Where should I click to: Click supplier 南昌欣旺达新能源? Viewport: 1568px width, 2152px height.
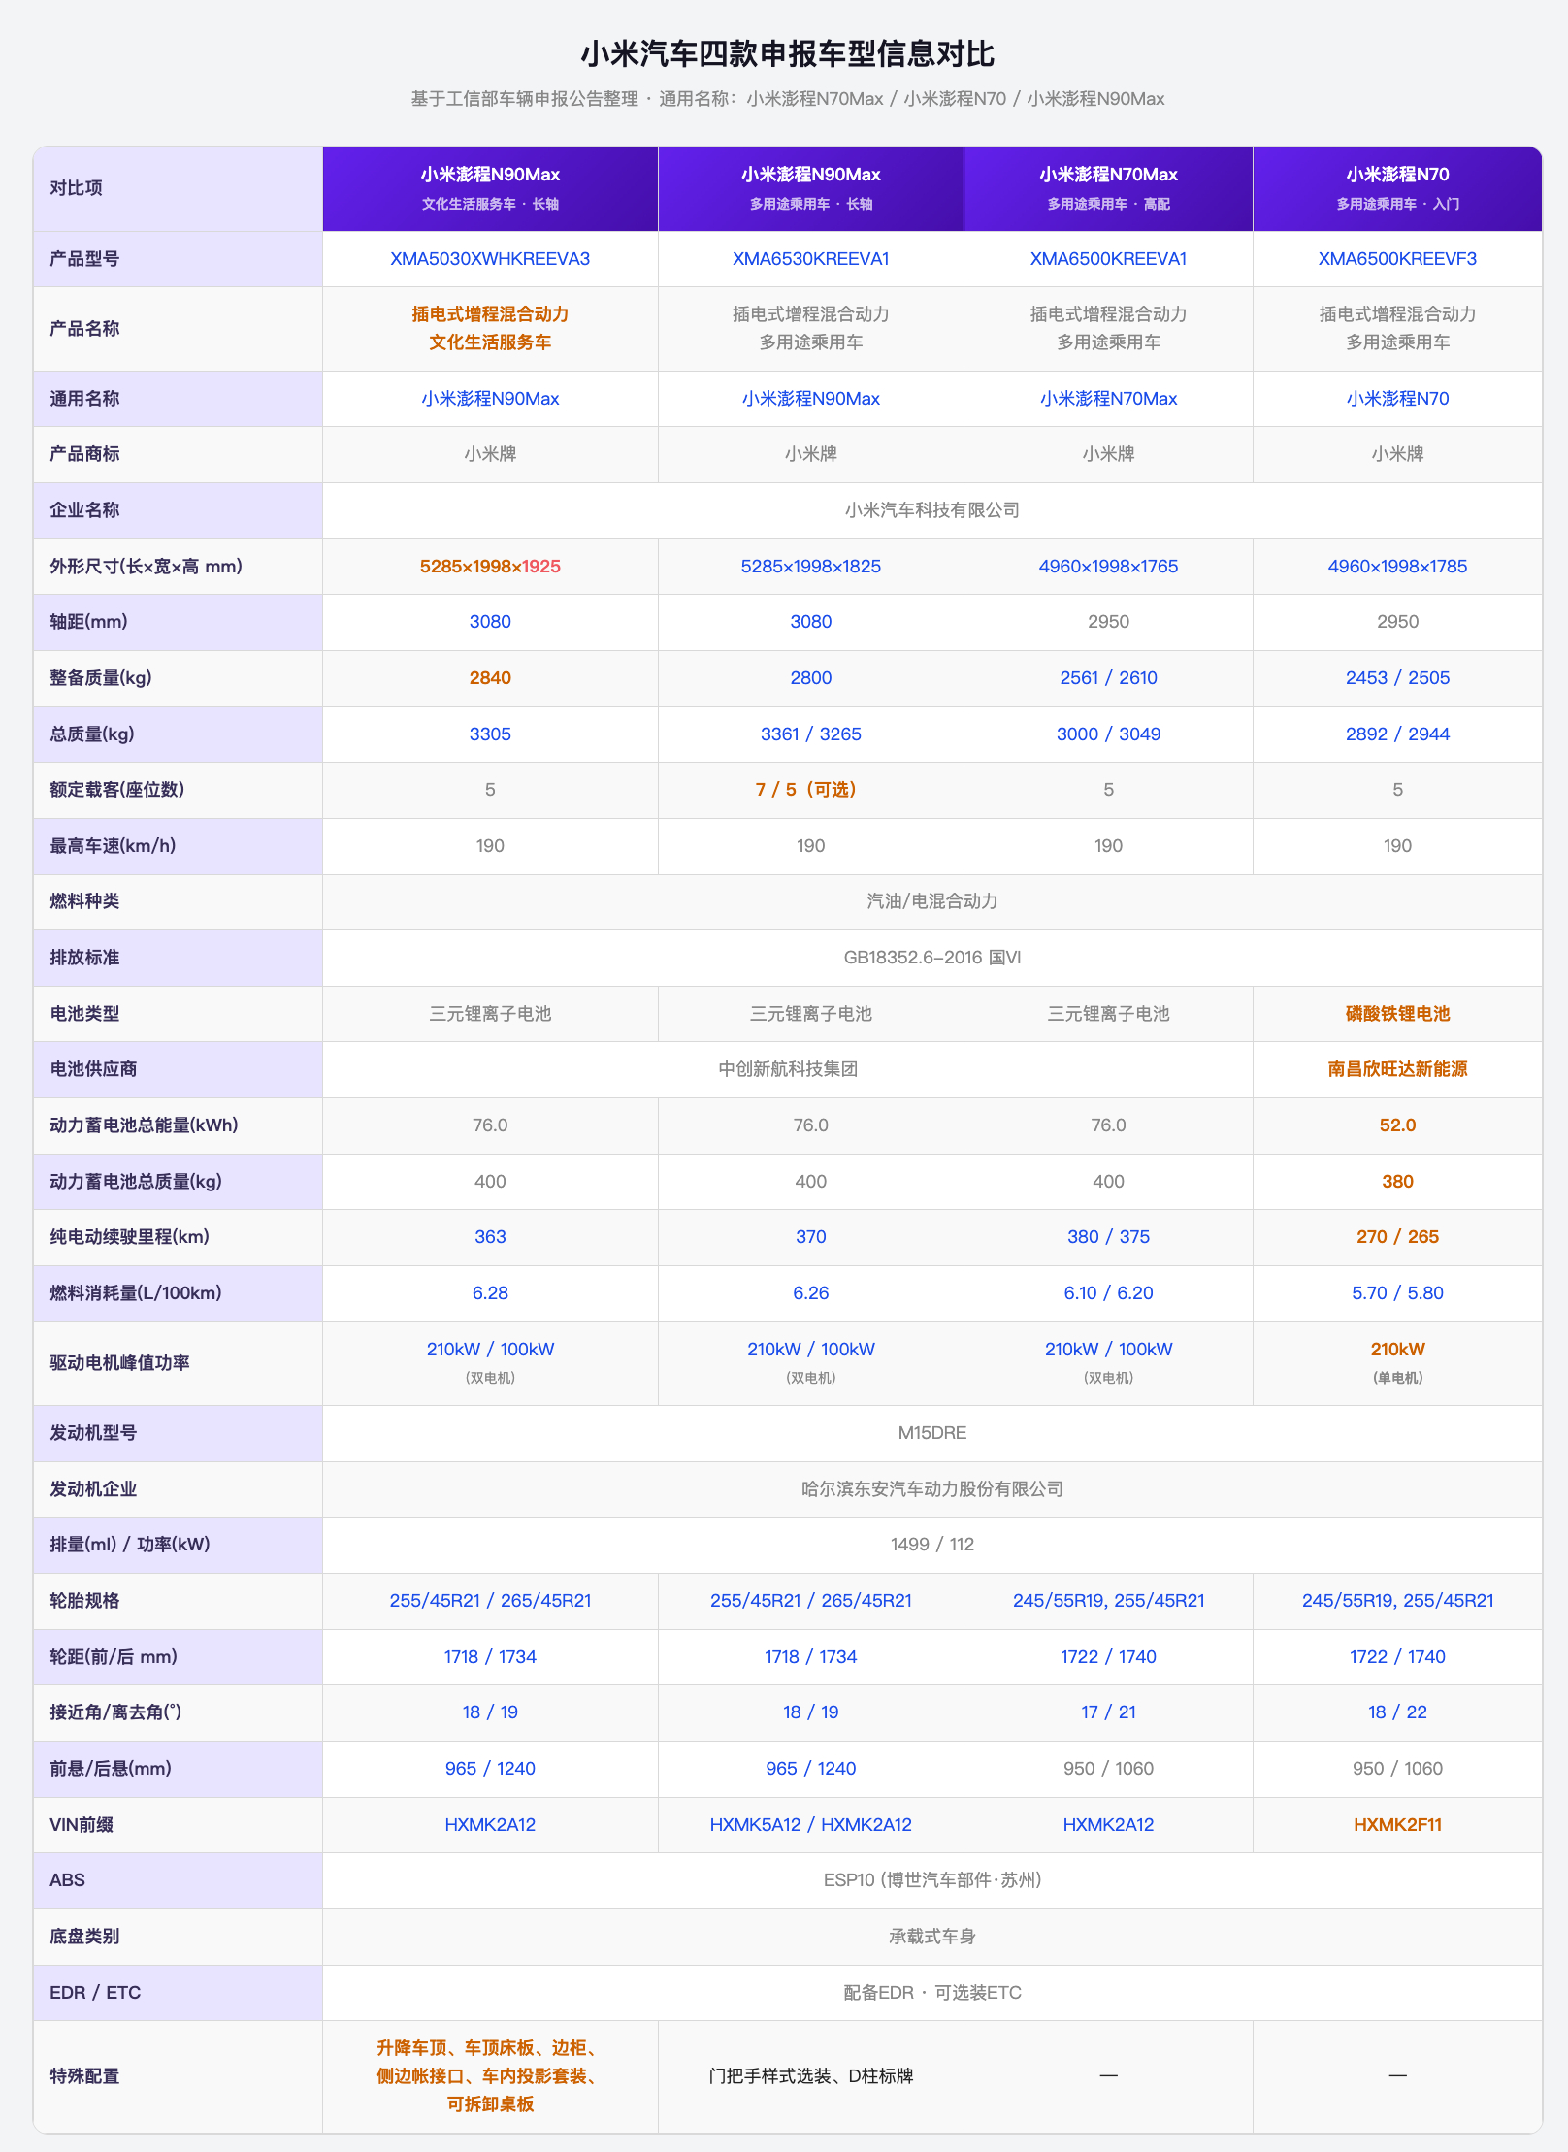(x=1397, y=1069)
